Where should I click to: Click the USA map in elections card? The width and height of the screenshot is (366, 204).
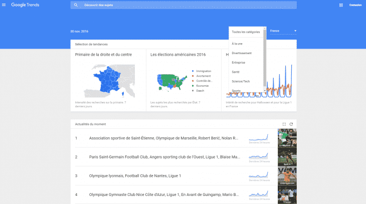(x=172, y=82)
